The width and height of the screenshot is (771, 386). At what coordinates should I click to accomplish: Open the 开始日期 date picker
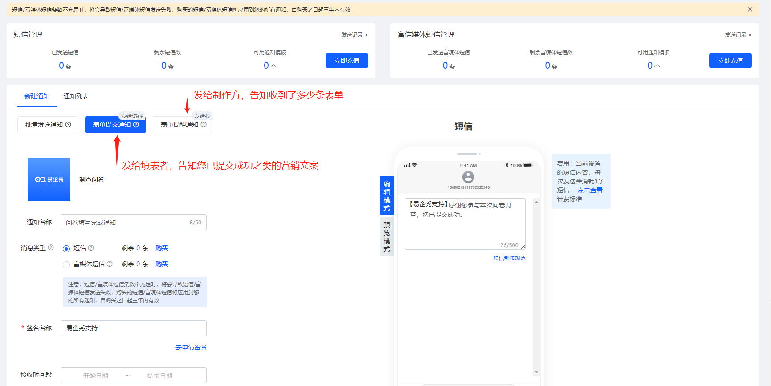coord(96,376)
